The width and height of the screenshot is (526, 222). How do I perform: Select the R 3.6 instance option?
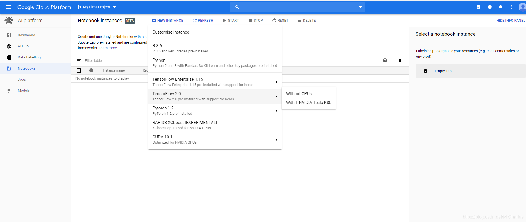(x=215, y=48)
